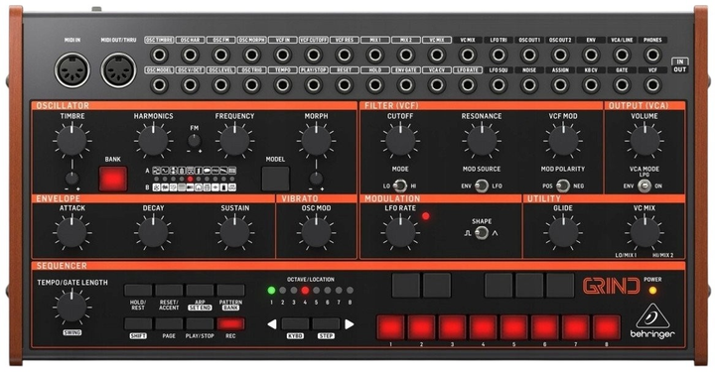Flip the filter MODE LO/HI switch
The height and width of the screenshot is (372, 715).
point(400,186)
